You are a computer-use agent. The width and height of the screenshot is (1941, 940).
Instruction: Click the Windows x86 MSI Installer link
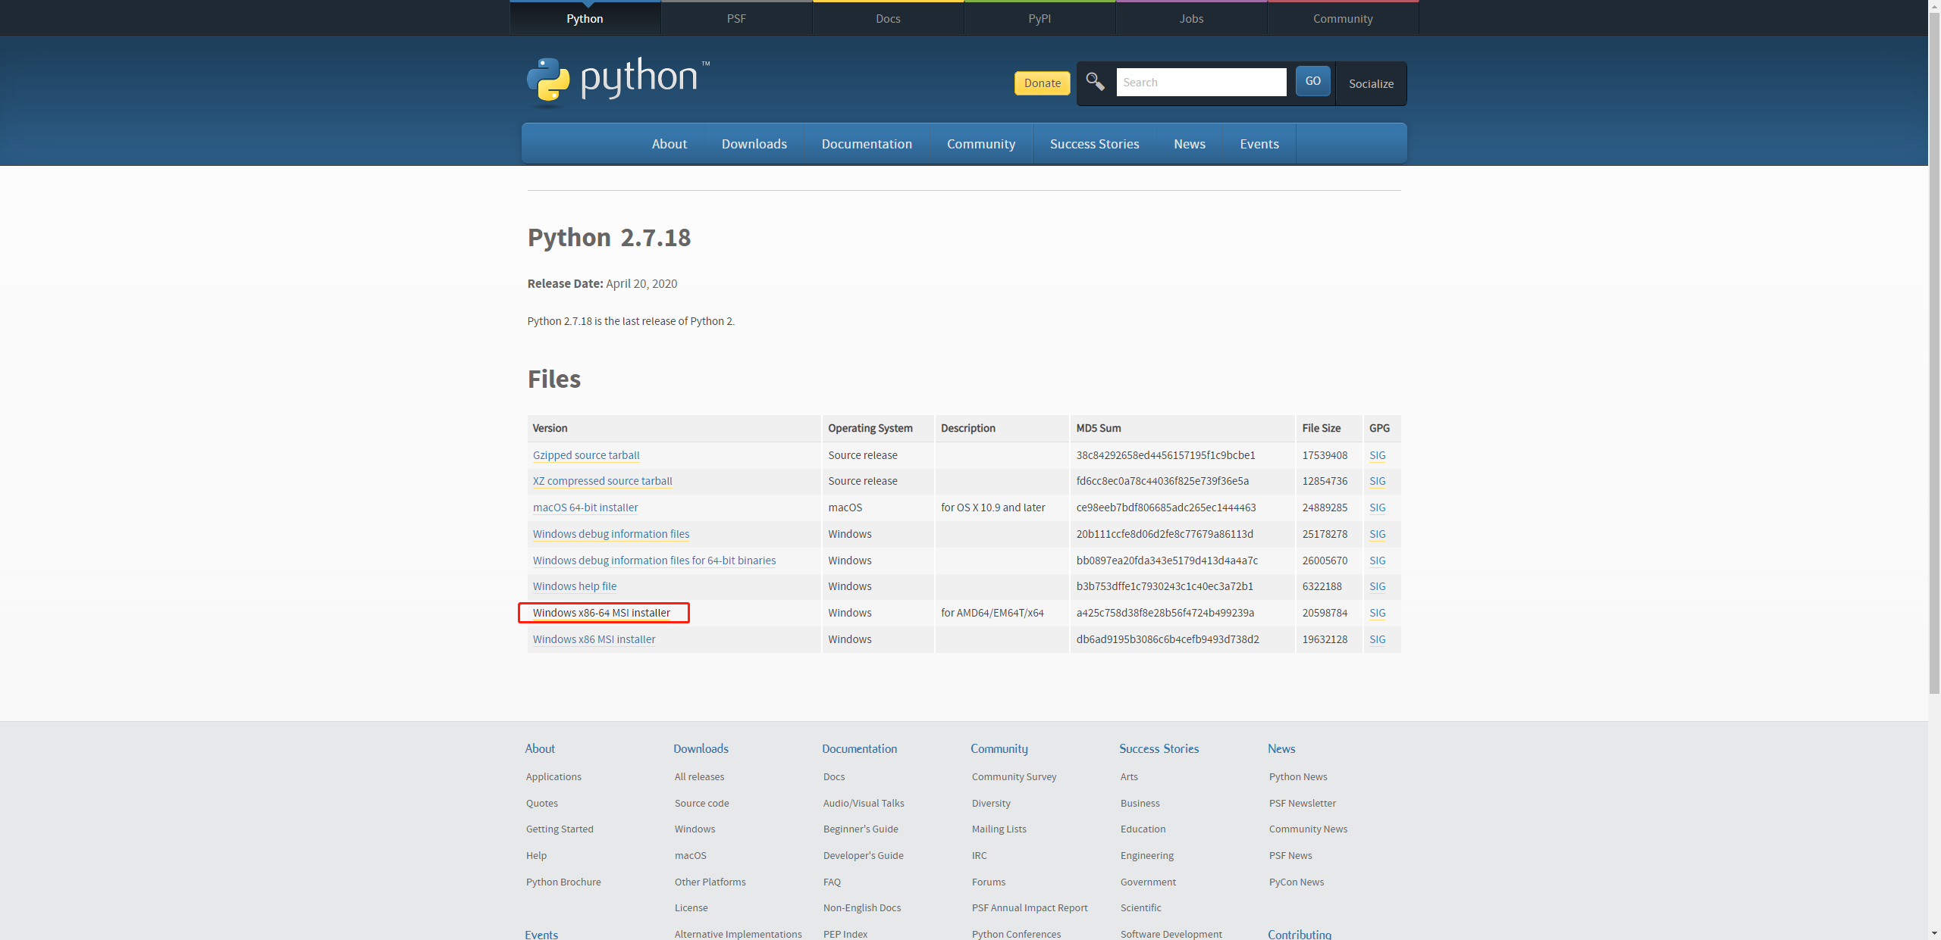click(594, 639)
